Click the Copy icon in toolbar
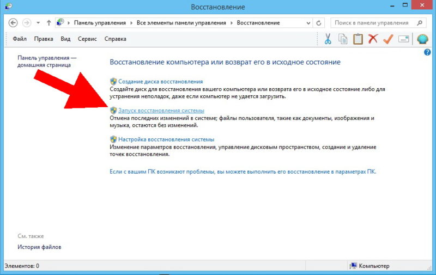This screenshot has width=436, height=275. (343, 39)
